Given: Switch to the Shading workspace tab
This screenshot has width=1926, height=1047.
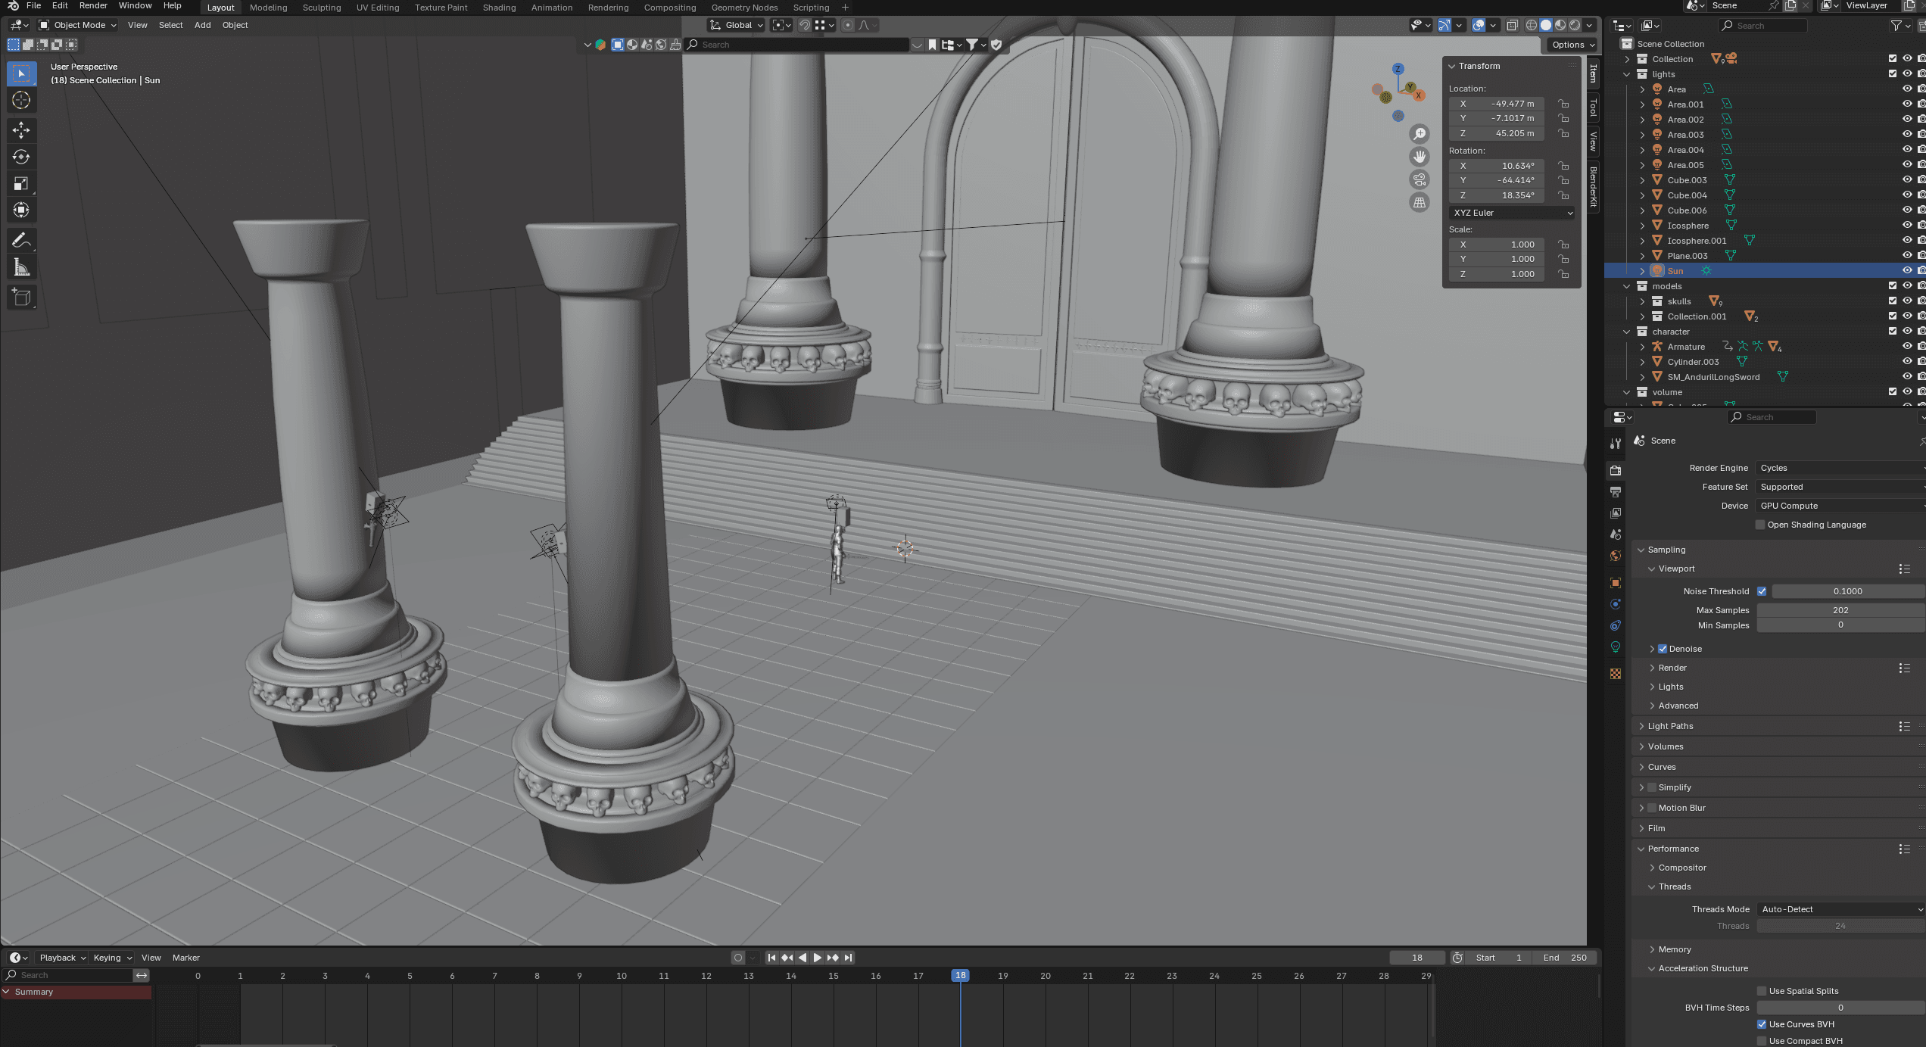Looking at the screenshot, I should click(499, 8).
